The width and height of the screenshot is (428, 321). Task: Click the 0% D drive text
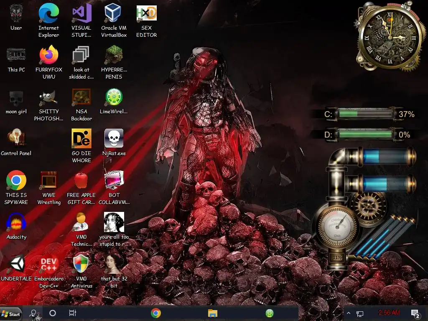tap(404, 135)
